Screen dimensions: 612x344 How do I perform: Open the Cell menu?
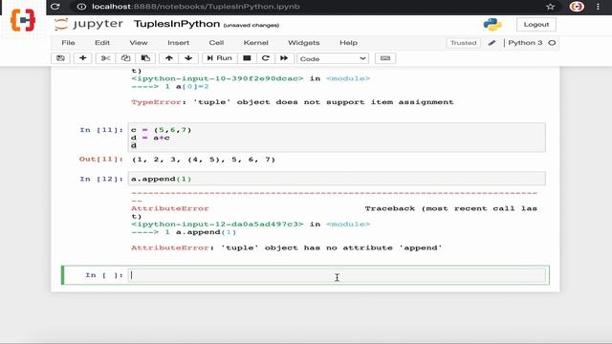click(216, 42)
